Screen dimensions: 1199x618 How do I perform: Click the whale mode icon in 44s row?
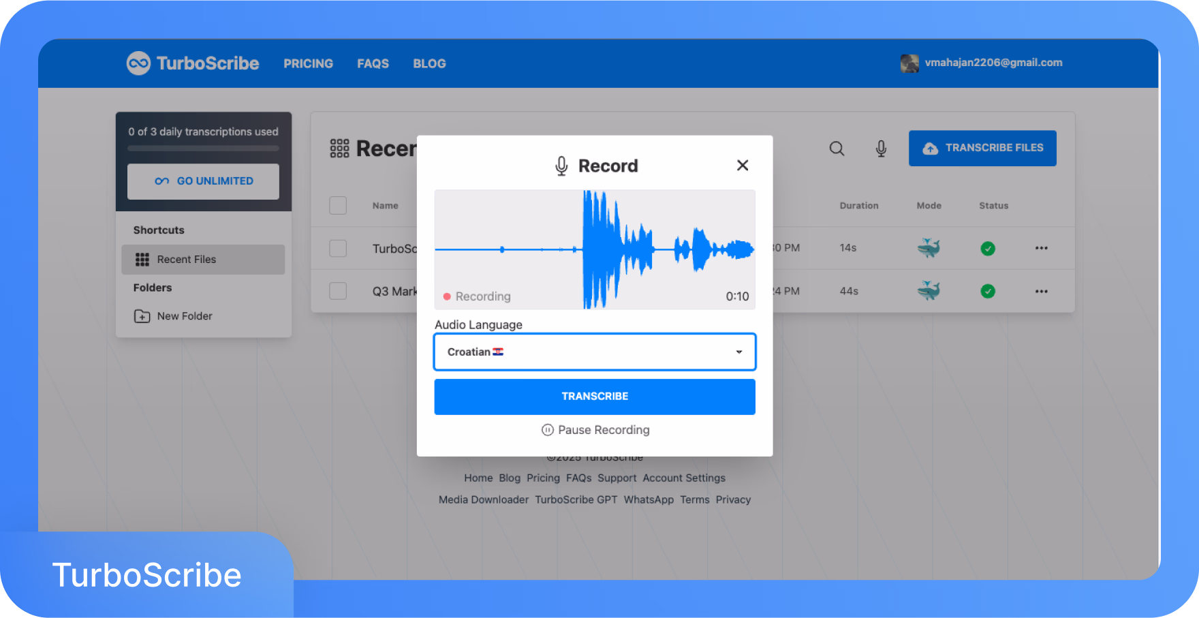929,291
